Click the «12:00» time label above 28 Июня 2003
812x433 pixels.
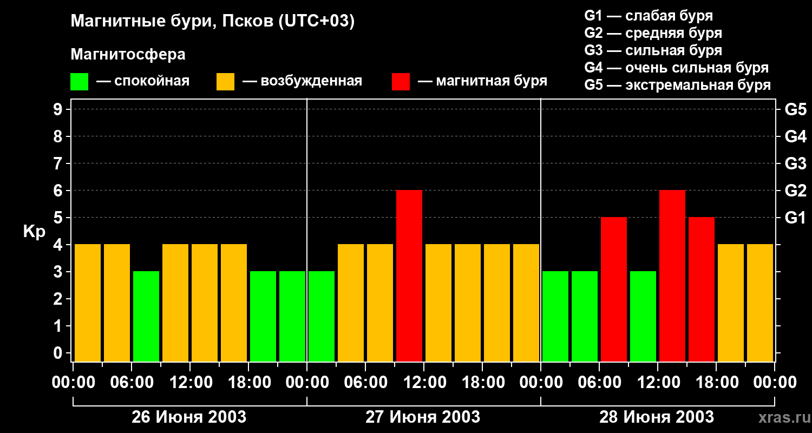click(x=658, y=383)
